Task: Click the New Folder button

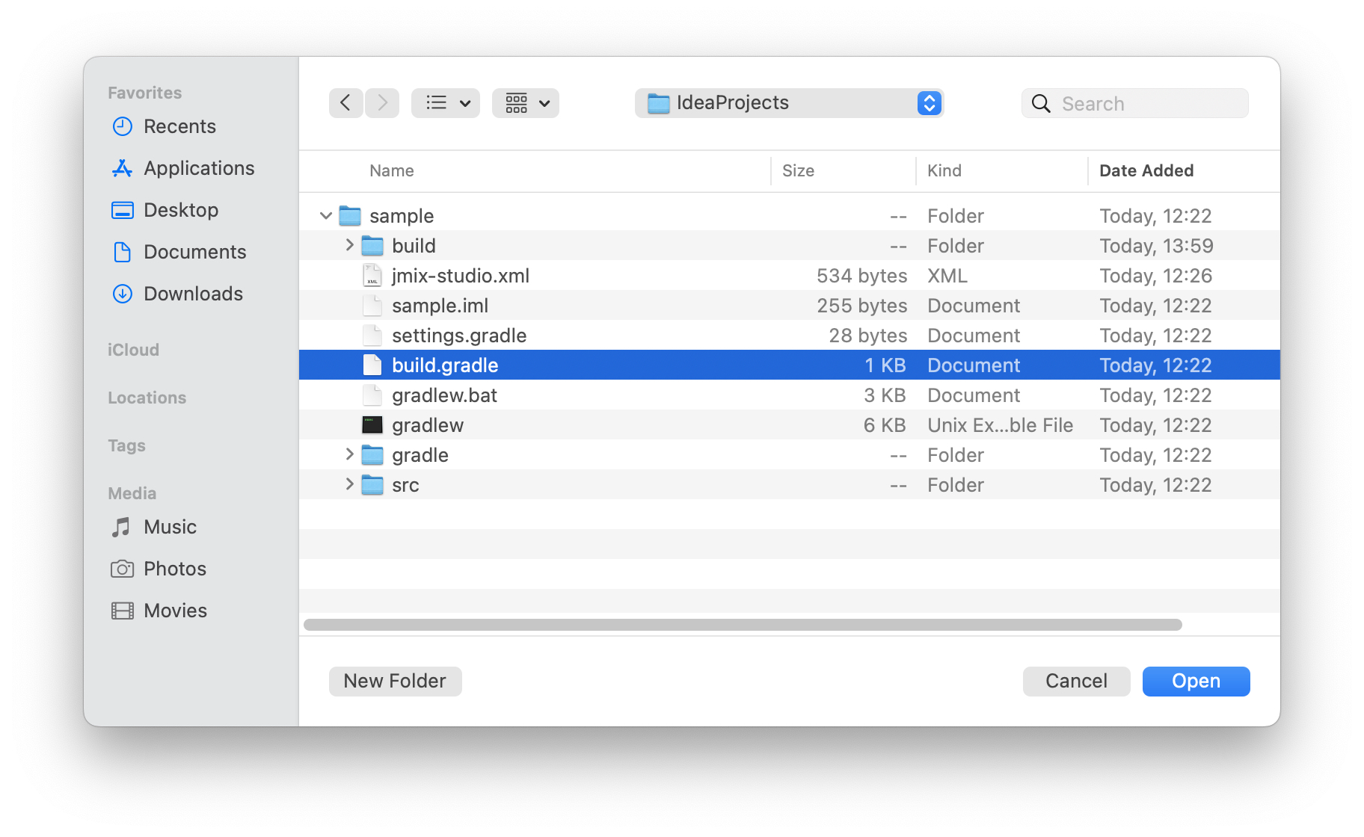Action: coord(395,681)
